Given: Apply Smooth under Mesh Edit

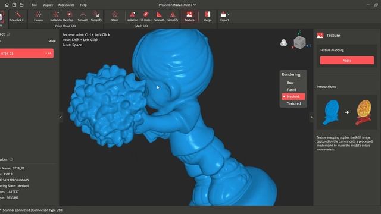Looking at the screenshot, I should coord(159,17).
